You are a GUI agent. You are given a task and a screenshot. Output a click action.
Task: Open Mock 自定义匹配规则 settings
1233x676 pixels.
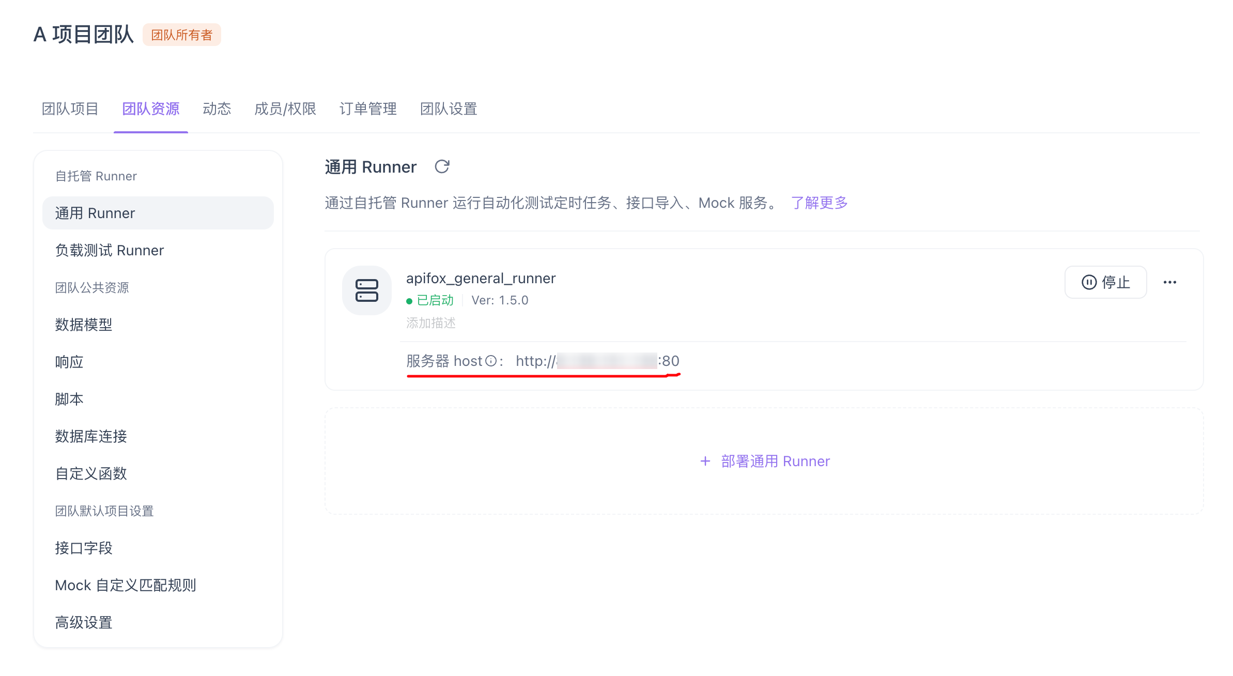(x=126, y=585)
